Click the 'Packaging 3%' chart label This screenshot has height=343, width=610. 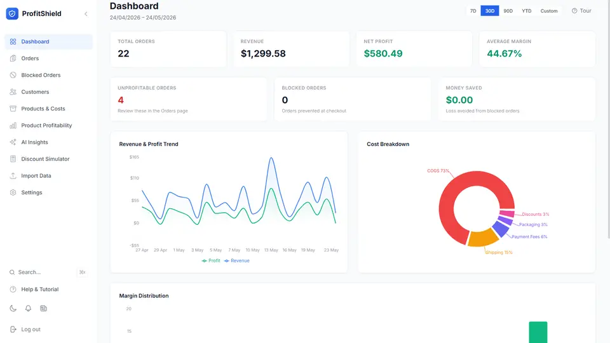(x=533, y=224)
